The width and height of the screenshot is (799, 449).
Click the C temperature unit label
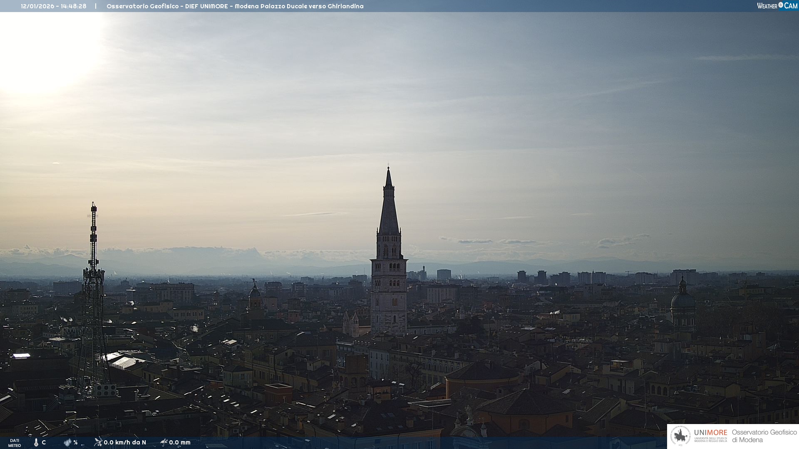(44, 442)
